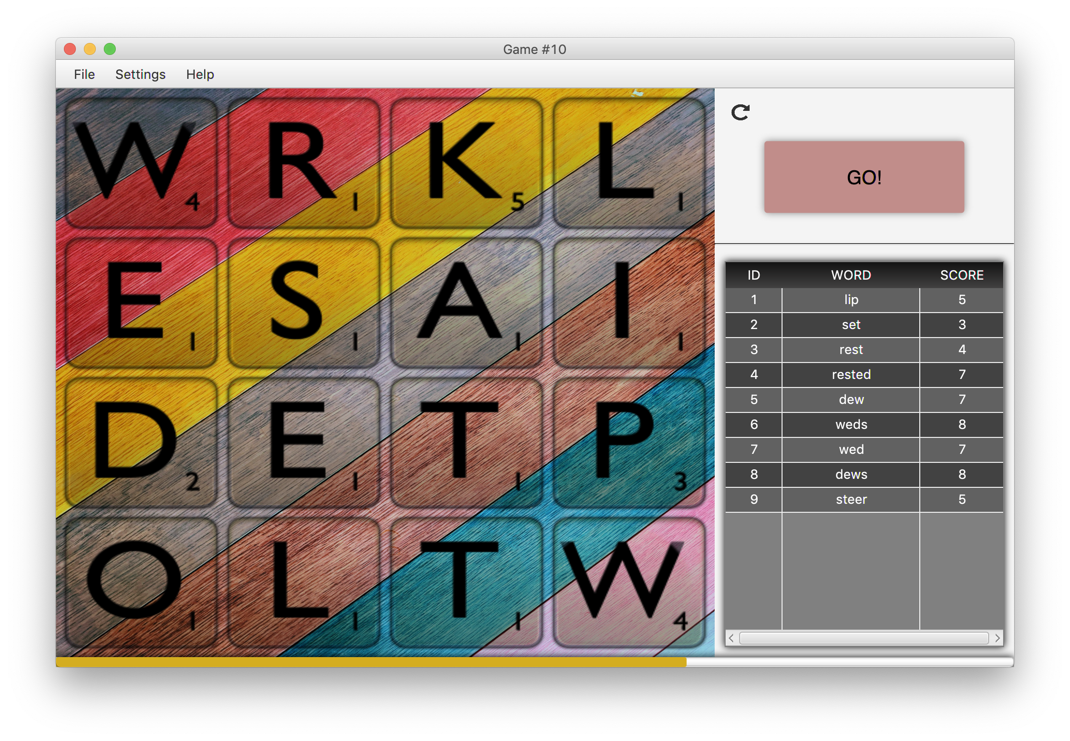The height and width of the screenshot is (741, 1070).
Task: Select the P letter tile
Action: click(x=629, y=442)
